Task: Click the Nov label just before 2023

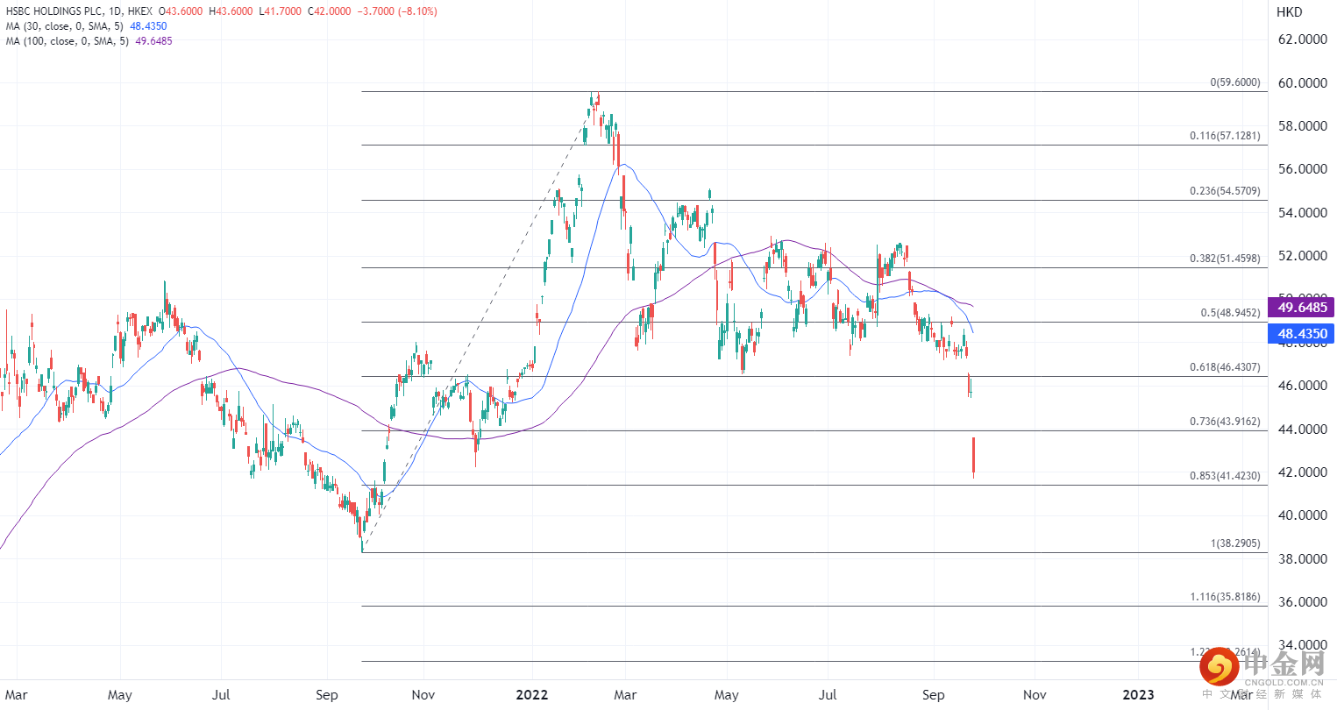Action: pyautogui.click(x=1035, y=695)
